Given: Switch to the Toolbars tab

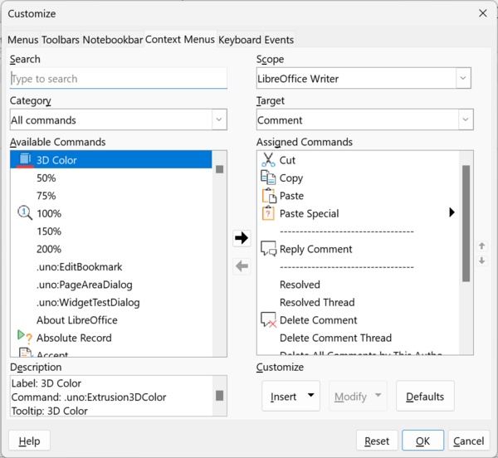Looking at the screenshot, I should [61, 40].
